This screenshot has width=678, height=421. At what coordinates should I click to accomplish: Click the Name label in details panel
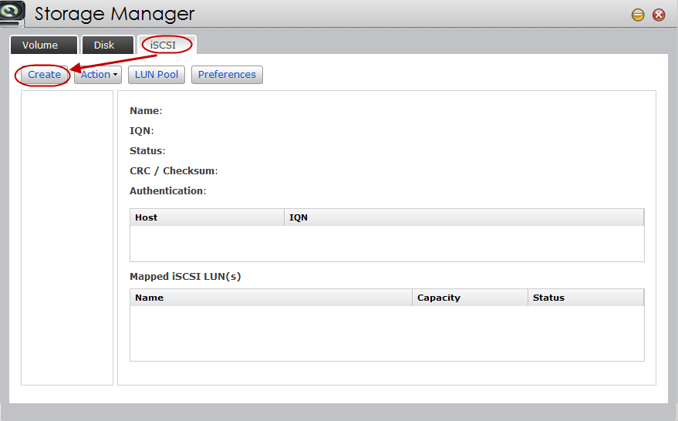[146, 111]
